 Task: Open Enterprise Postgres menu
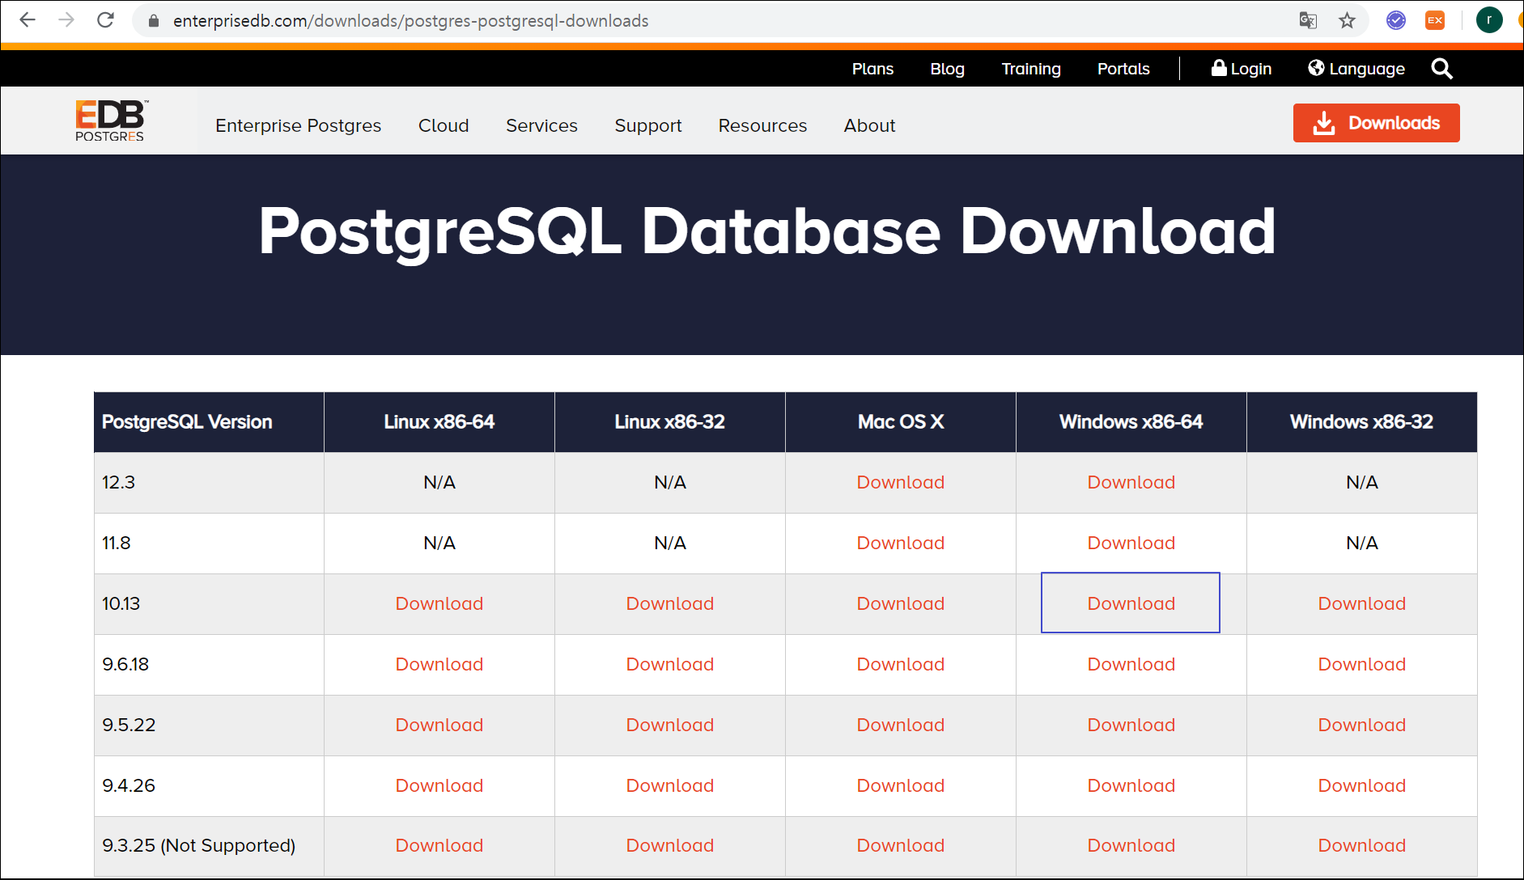298,125
